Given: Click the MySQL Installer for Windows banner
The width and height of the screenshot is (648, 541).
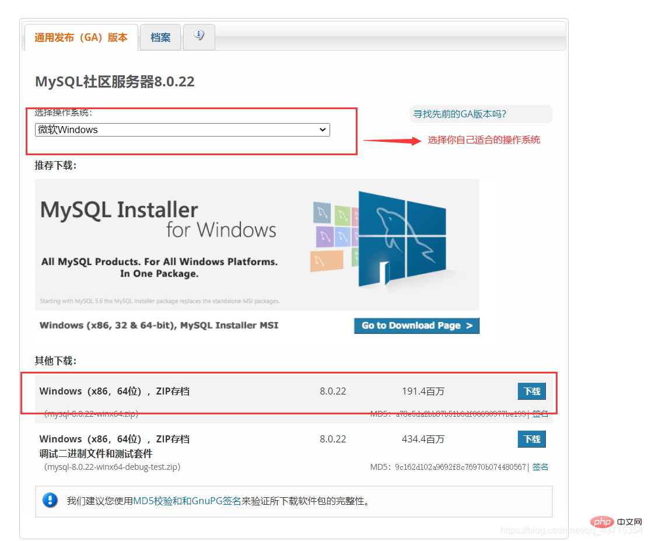Looking at the screenshot, I should pyautogui.click(x=257, y=245).
